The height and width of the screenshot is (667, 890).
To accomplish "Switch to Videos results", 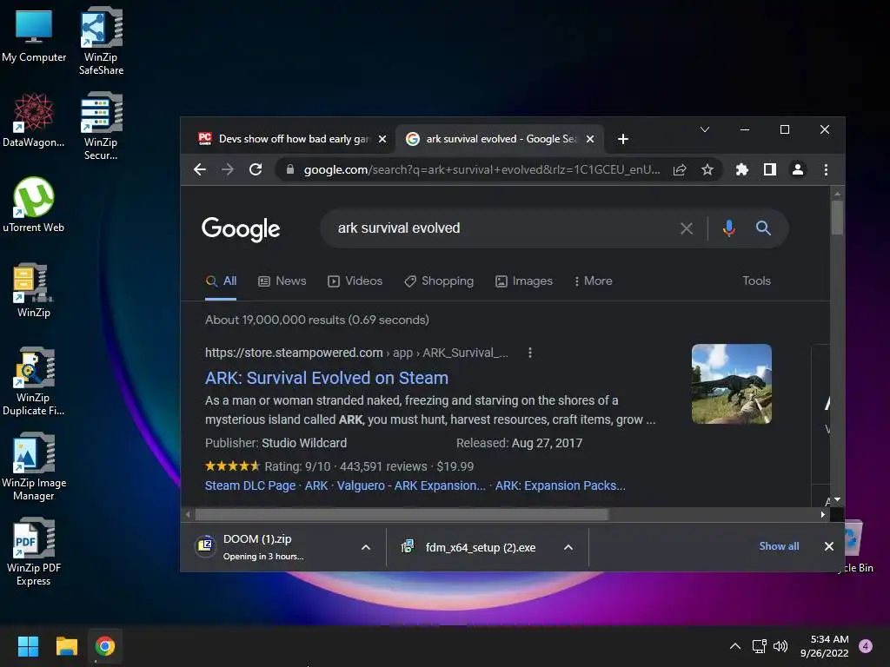I will [355, 281].
